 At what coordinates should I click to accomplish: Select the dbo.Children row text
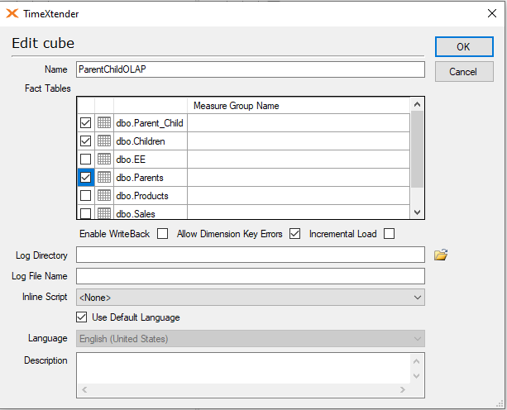141,141
